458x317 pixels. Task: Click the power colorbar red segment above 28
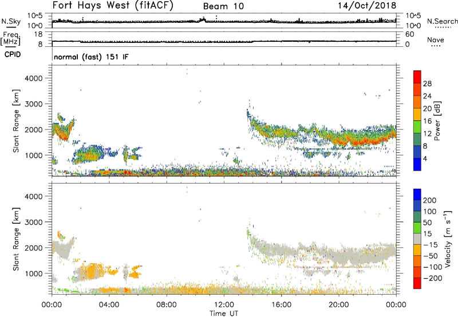point(417,77)
